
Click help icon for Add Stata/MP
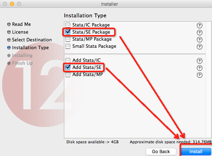(200, 75)
